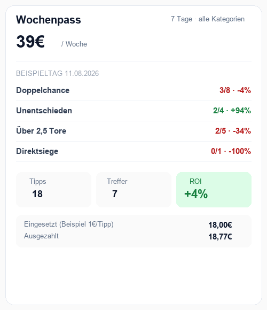Open the Über 2,5 Tore row
The image size is (267, 310).
click(133, 131)
